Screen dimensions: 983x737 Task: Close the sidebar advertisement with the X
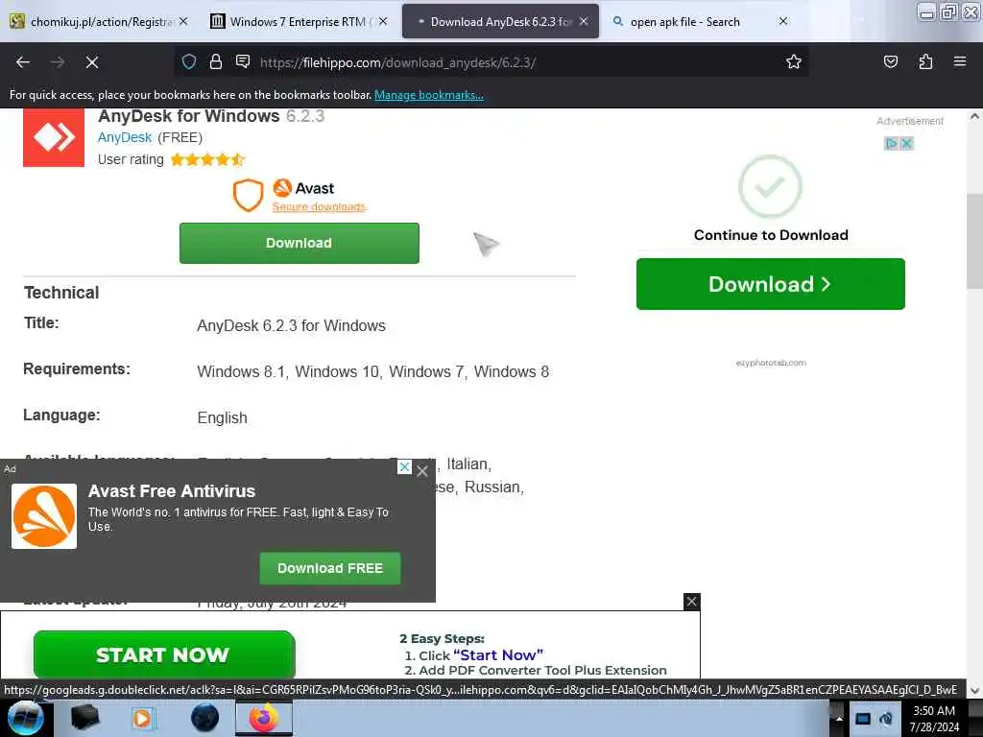(x=906, y=144)
